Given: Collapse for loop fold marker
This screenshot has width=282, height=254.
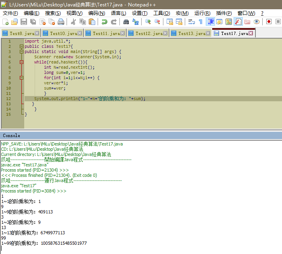Looking at the screenshot, I should click(21, 78).
